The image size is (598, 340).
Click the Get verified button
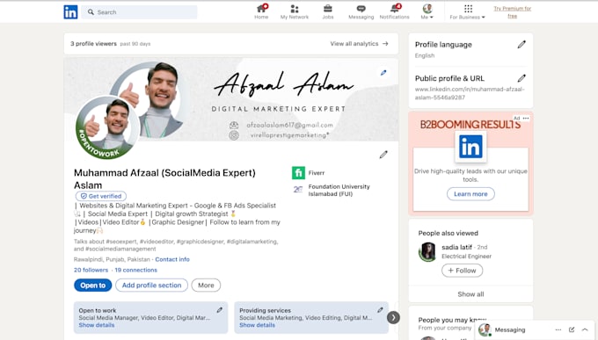pos(101,196)
